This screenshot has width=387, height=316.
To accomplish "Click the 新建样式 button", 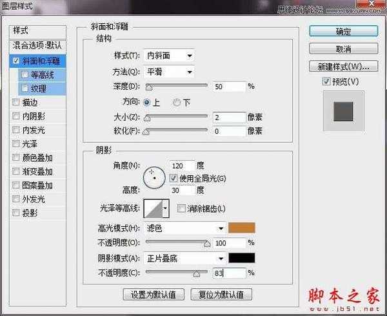I will click(343, 66).
